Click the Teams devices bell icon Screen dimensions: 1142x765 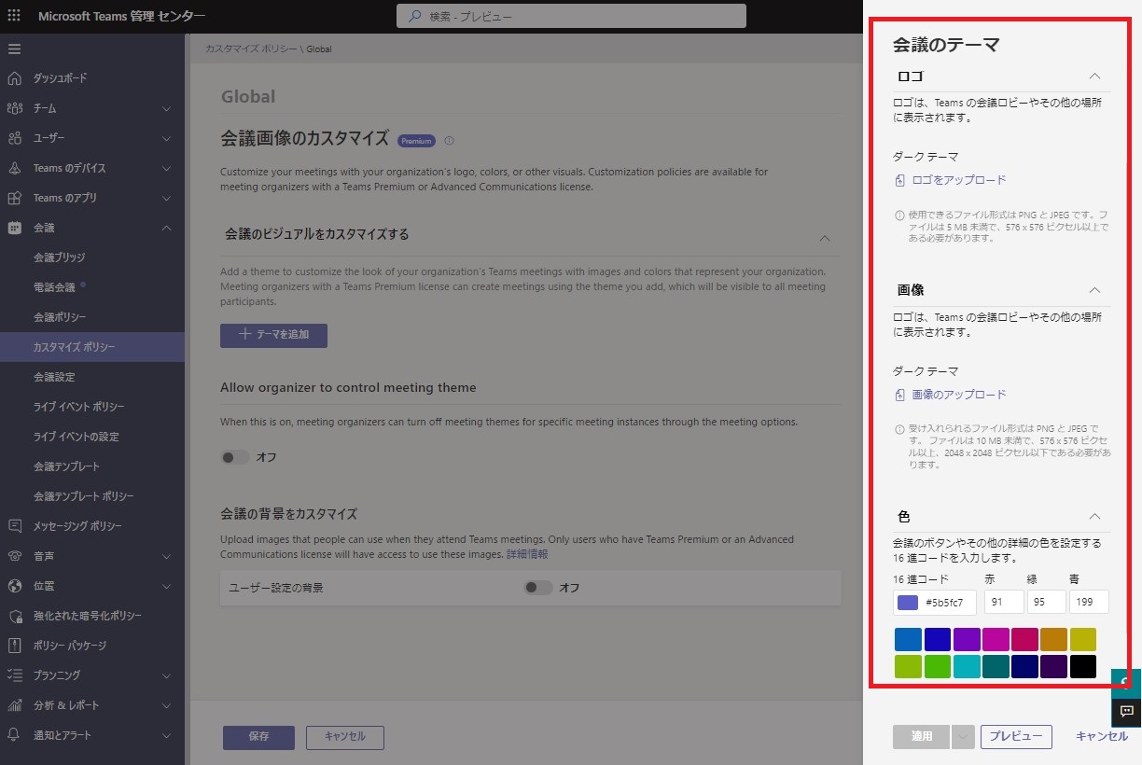click(x=14, y=168)
